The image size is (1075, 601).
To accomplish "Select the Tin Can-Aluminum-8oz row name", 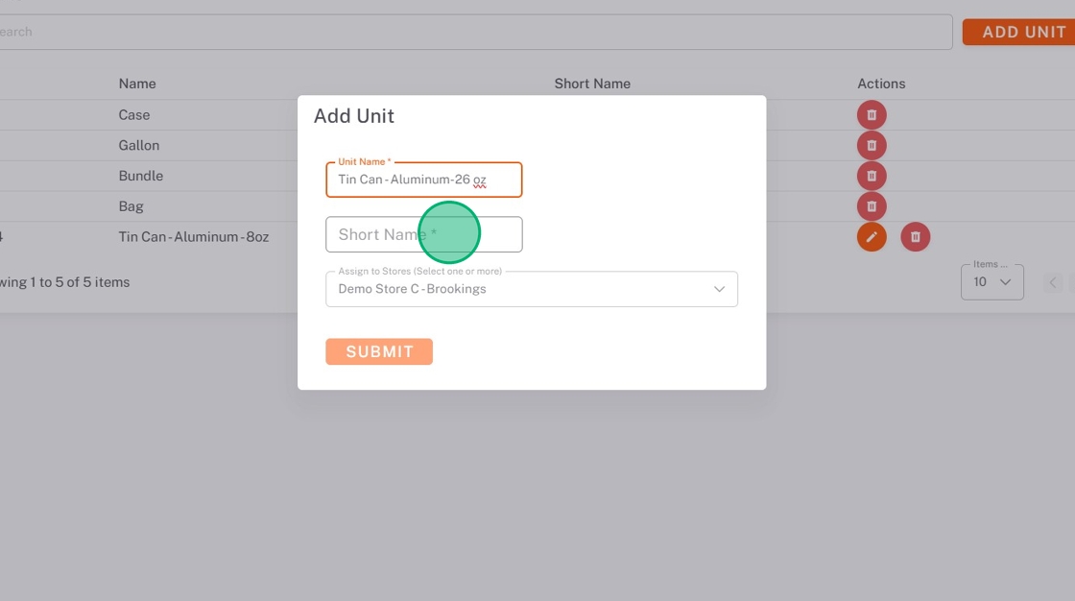I will click(x=194, y=236).
